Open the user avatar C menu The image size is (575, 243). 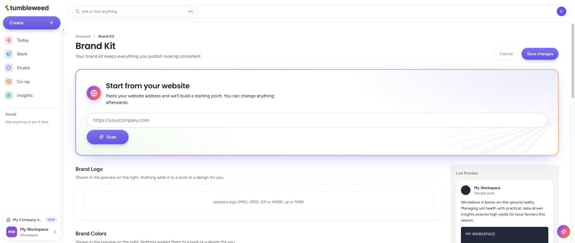click(561, 11)
